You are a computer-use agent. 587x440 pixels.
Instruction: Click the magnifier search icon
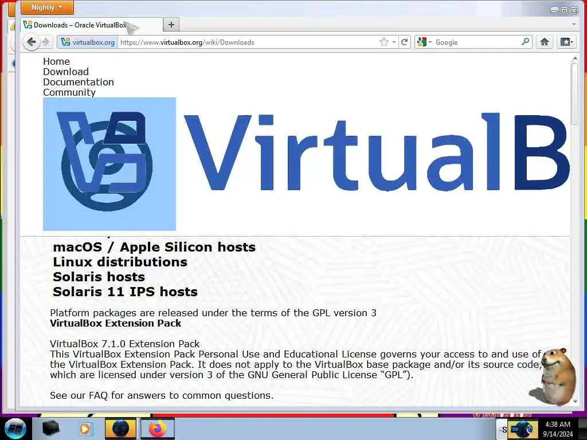[x=526, y=41]
